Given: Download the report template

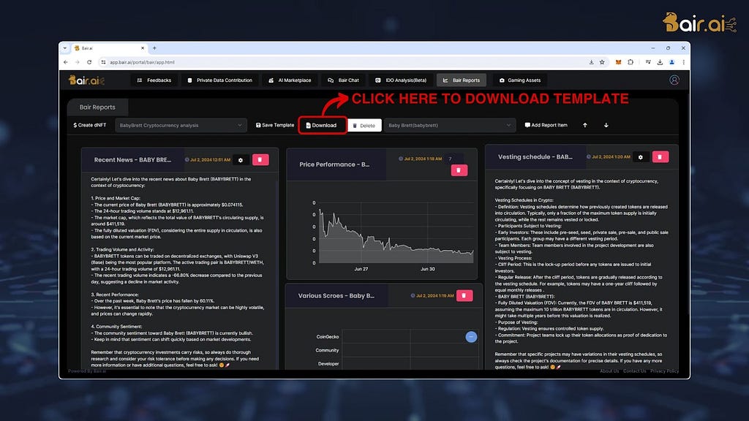Looking at the screenshot, I should (x=322, y=125).
